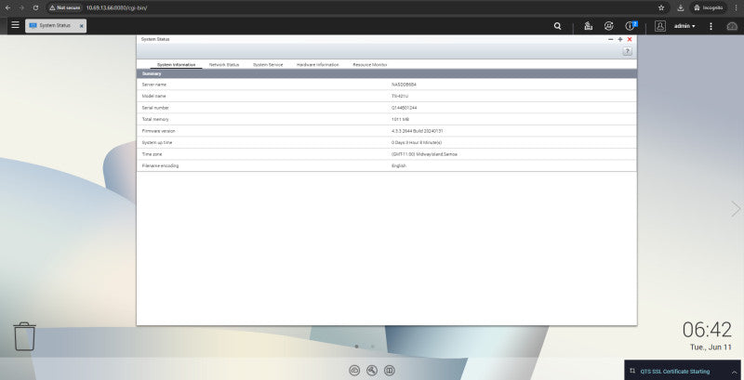The height and width of the screenshot is (380, 744).
Task: Expand the admin user dropdown
Action: click(x=684, y=26)
